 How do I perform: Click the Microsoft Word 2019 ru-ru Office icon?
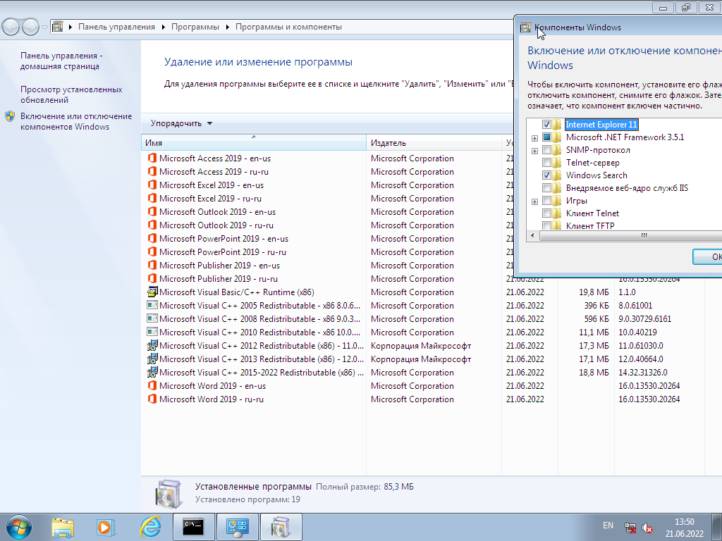152,399
